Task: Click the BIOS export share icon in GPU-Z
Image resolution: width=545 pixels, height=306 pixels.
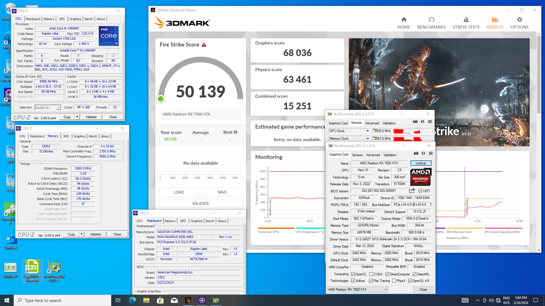Action: [412, 191]
